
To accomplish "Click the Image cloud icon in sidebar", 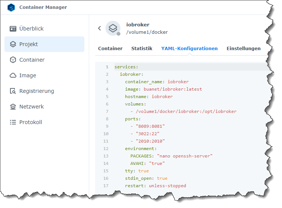I will pyautogui.click(x=13, y=75).
